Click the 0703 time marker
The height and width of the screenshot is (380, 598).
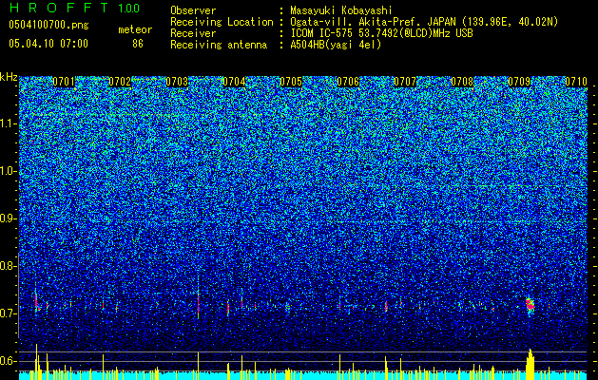tap(177, 82)
